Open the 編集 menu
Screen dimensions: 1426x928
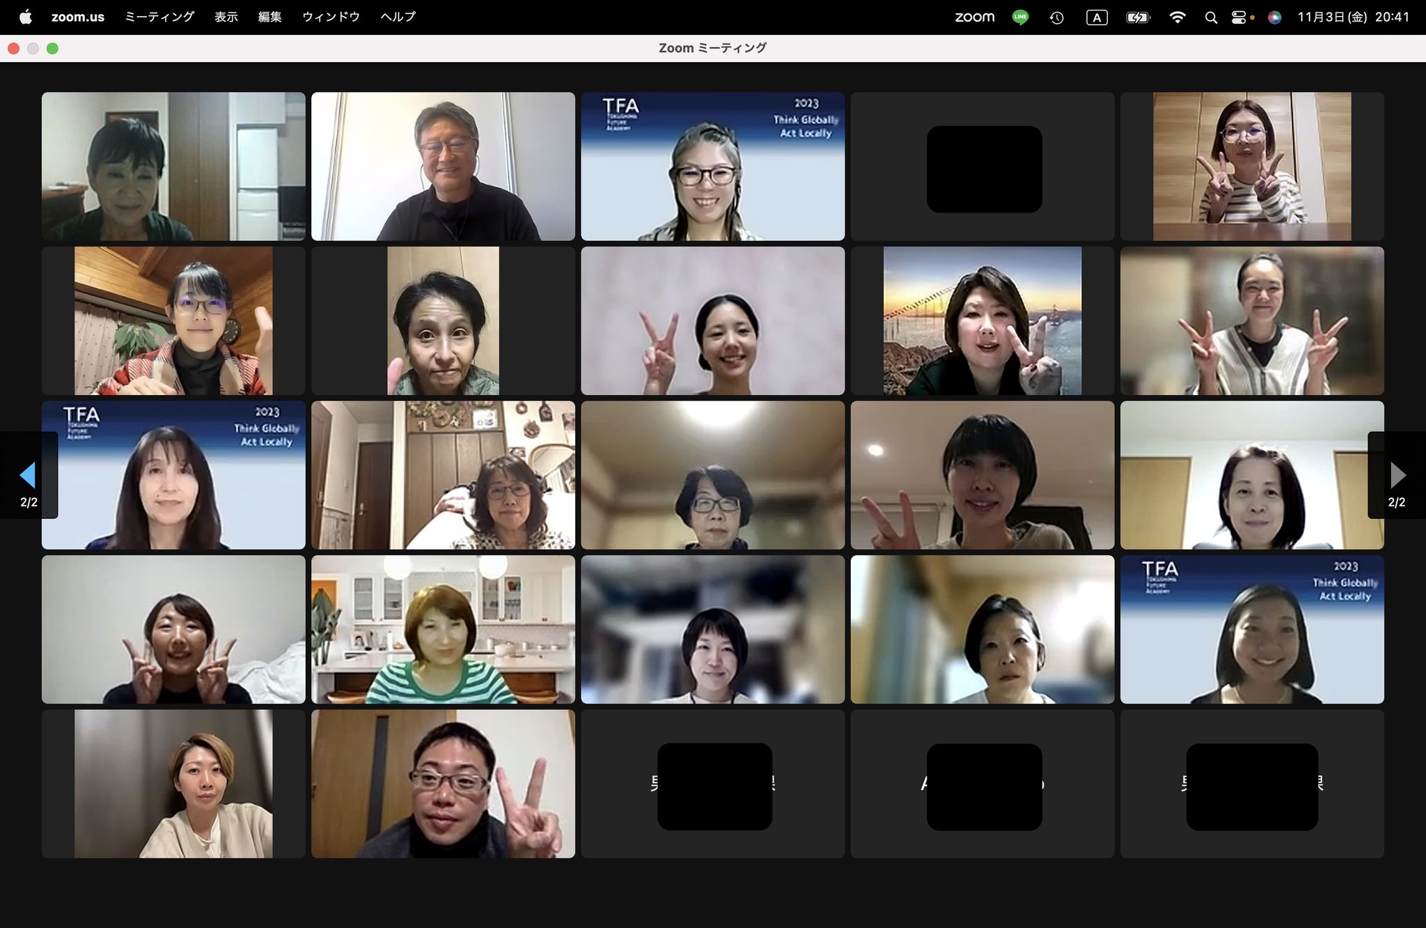click(x=269, y=17)
